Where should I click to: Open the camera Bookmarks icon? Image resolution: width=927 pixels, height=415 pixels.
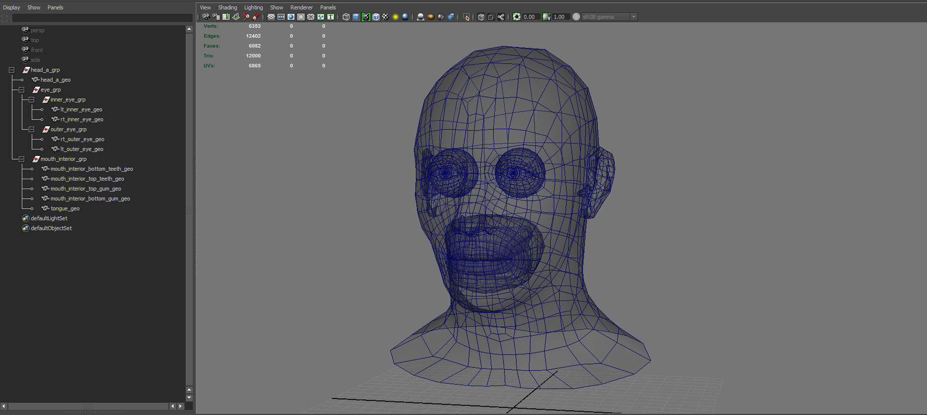pos(226,17)
